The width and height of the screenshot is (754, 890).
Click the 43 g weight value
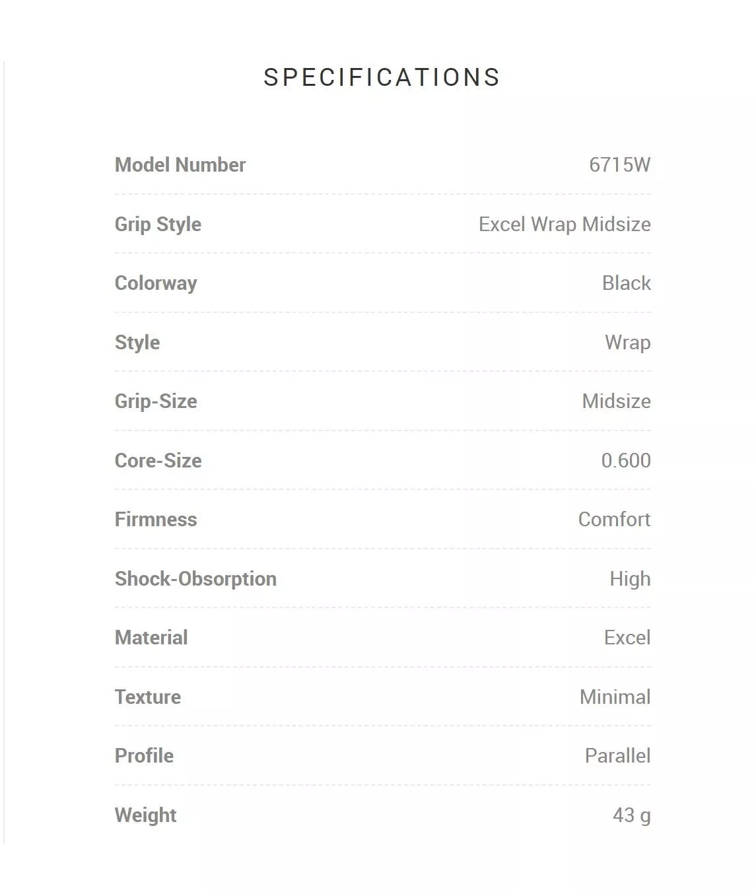click(631, 815)
